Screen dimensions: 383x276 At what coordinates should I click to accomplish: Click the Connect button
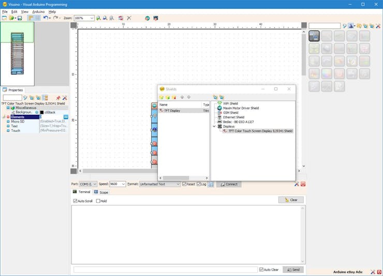pos(229,185)
